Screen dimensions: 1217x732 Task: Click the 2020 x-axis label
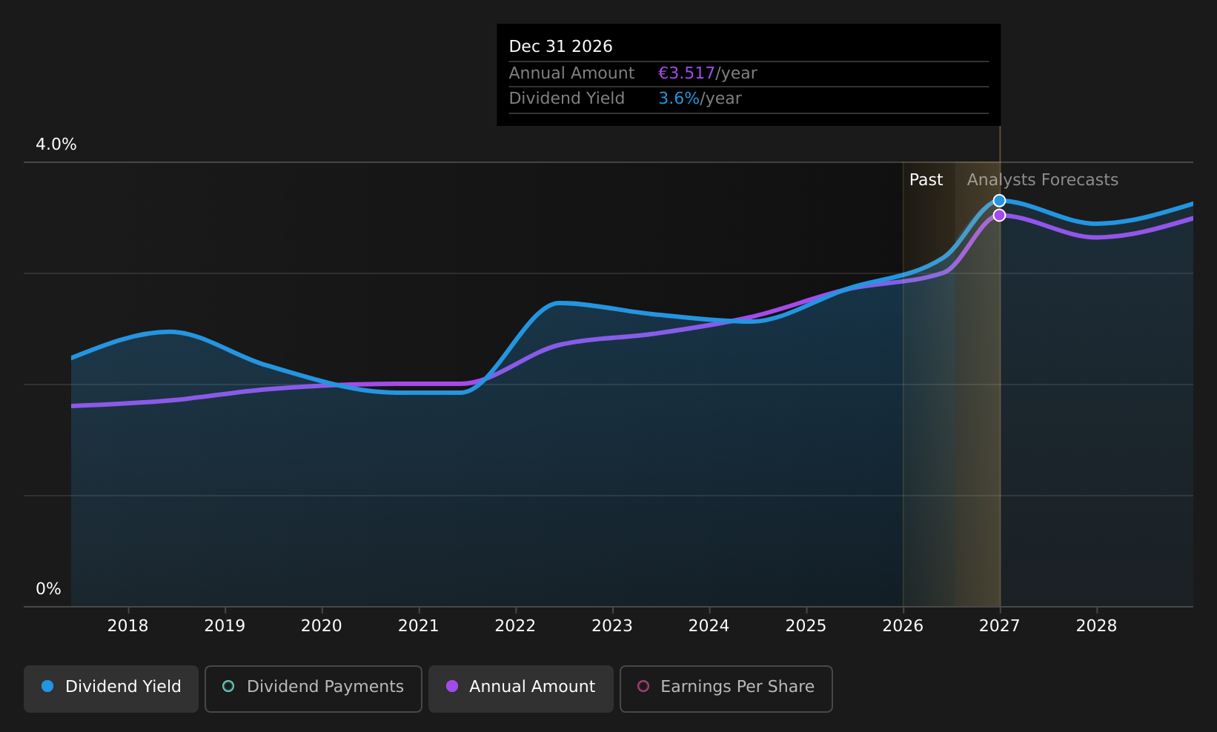322,626
